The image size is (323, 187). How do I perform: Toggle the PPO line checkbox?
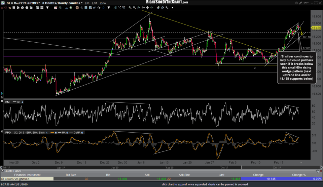[x=56, y=133]
